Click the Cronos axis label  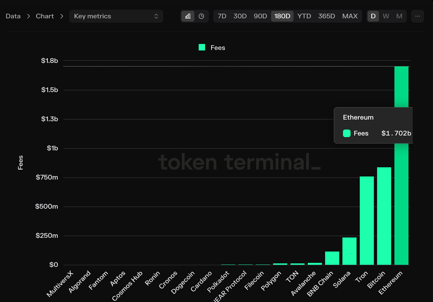(x=168, y=280)
